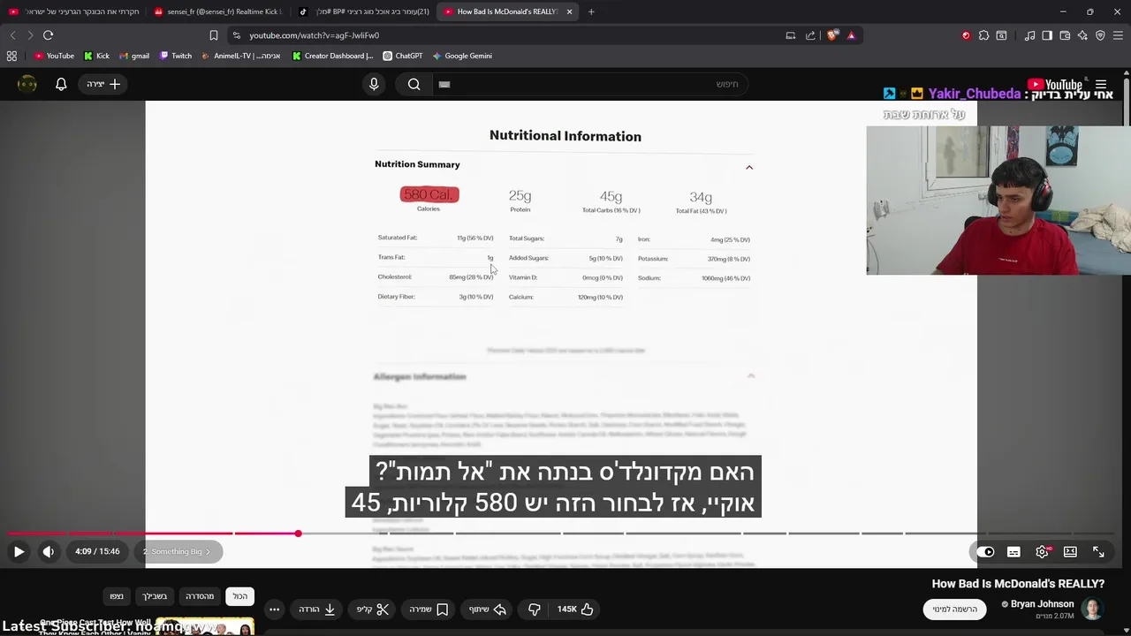The width and height of the screenshot is (1131, 636).
Task: Switch to the sensei_fr Kick tab
Action: [x=216, y=11]
